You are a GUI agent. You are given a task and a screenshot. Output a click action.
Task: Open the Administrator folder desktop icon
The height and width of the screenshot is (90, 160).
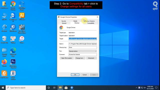4,5
